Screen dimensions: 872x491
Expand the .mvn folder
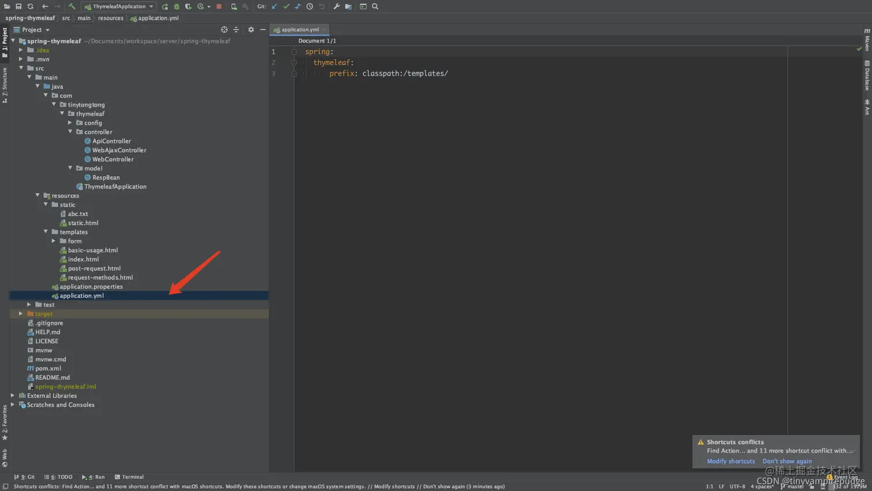pos(21,59)
